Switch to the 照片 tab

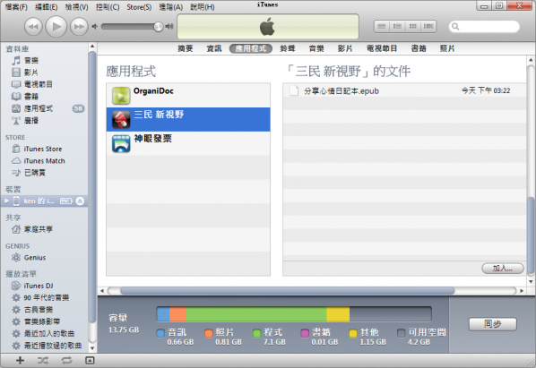[x=447, y=48]
